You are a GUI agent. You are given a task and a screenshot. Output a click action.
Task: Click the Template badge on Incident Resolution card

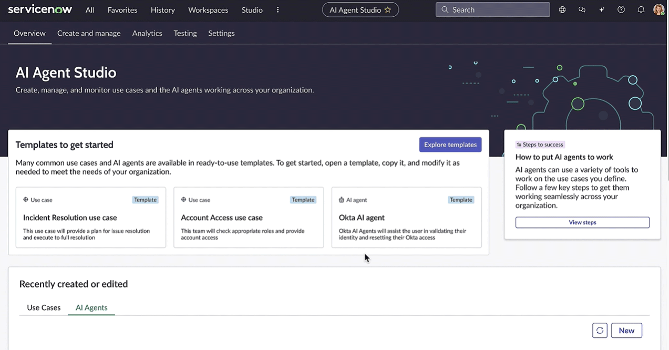click(145, 200)
